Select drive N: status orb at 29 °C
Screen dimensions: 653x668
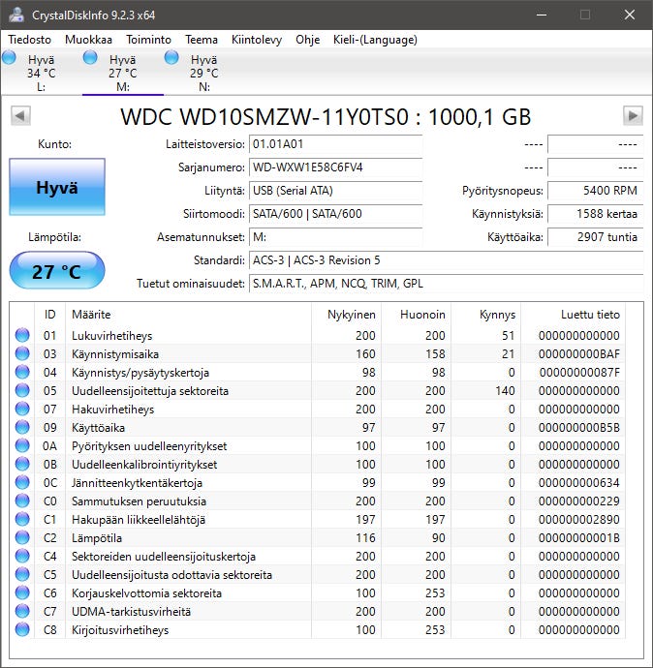tap(172, 59)
